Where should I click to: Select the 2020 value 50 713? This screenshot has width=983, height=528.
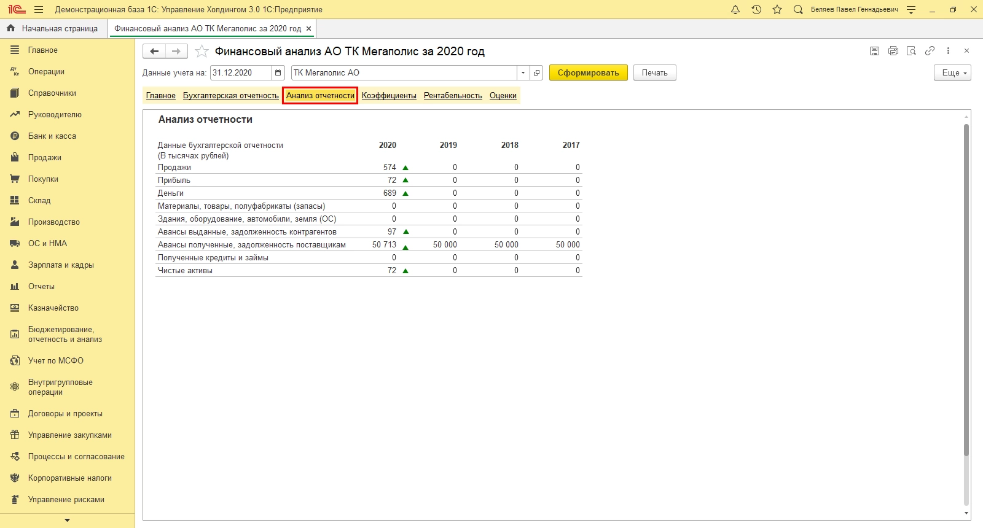pyautogui.click(x=384, y=245)
